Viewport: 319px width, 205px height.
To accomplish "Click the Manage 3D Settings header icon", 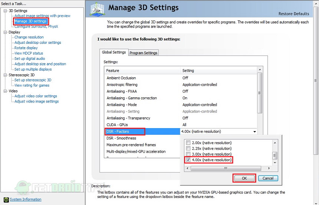I will coord(98,9).
